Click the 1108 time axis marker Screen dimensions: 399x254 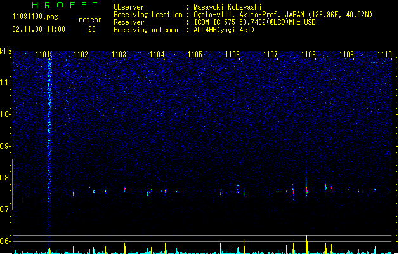(x=308, y=55)
